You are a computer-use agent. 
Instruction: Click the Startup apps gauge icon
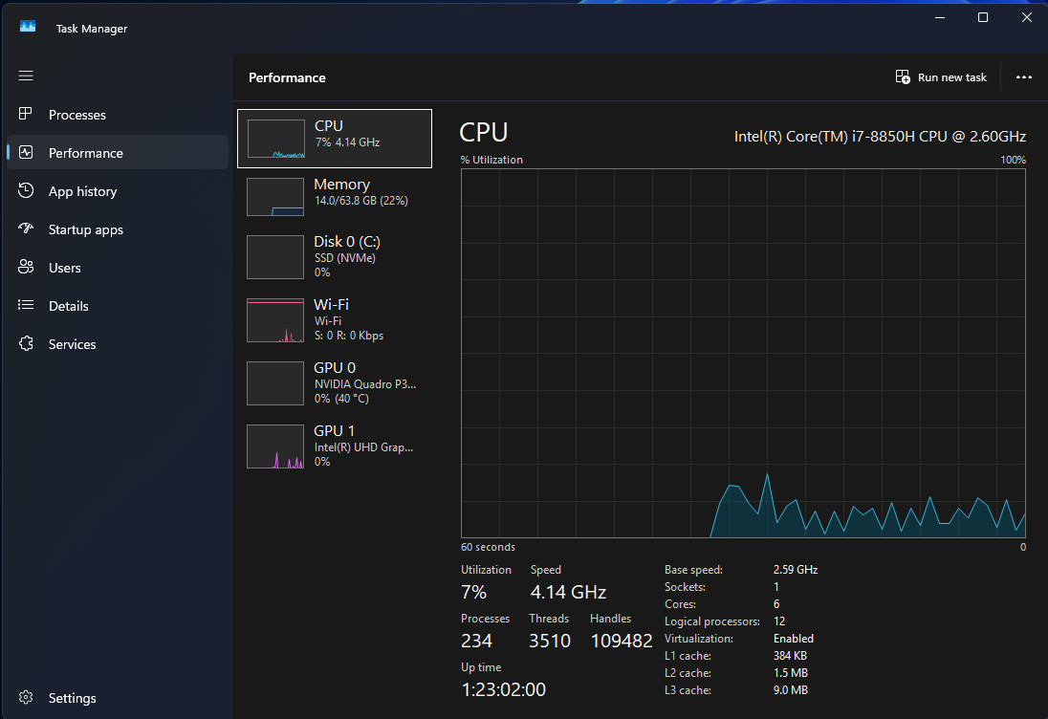pyautogui.click(x=26, y=229)
